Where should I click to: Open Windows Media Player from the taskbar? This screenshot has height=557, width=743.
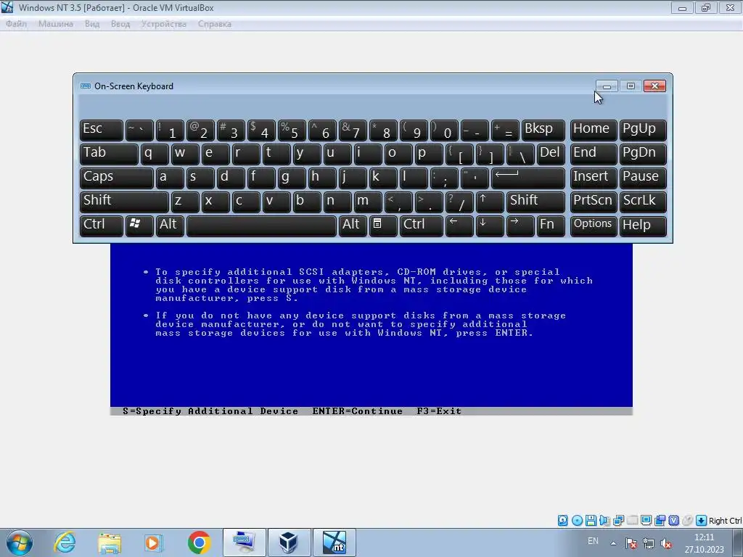154,542
